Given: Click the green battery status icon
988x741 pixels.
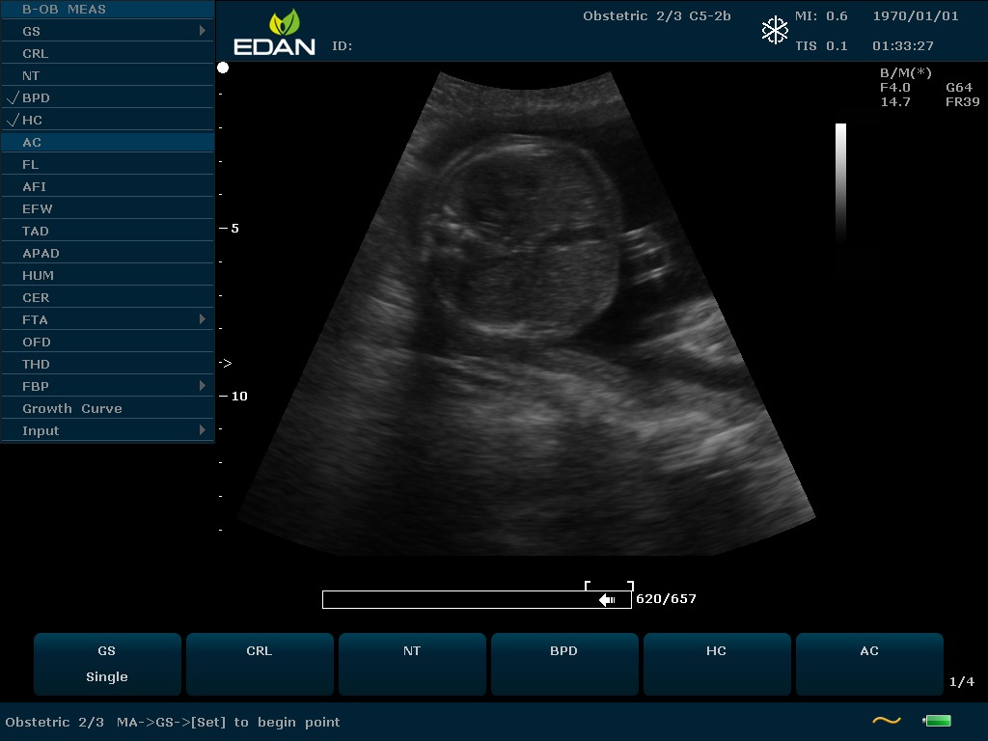Looking at the screenshot, I should coord(937,721).
